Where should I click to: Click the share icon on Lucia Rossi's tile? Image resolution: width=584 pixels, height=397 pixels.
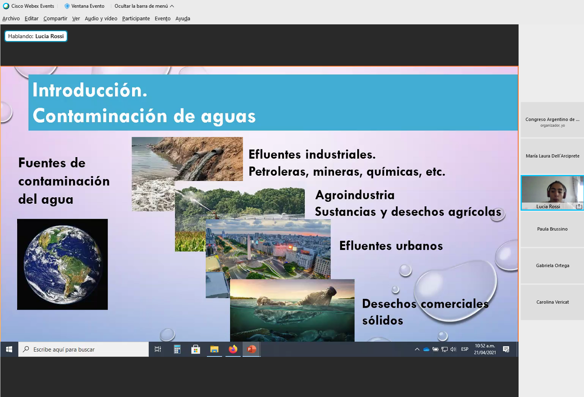coord(579,207)
